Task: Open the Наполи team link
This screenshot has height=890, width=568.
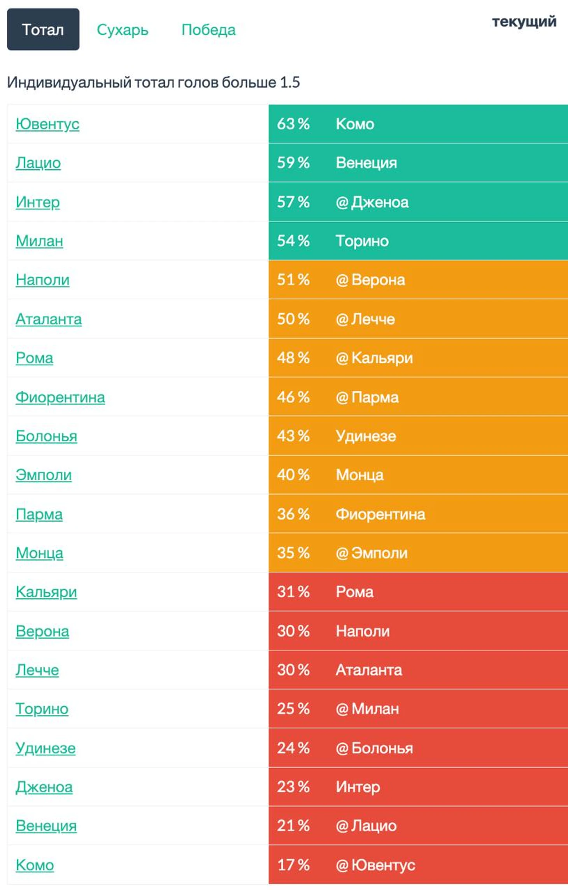Action: tap(42, 280)
